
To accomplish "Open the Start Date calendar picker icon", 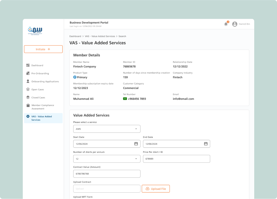I will [136, 144].
